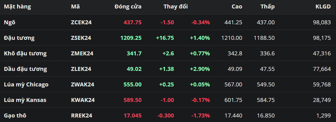
Task: Click the Mặt hàng column header
Action: click(x=17, y=6)
